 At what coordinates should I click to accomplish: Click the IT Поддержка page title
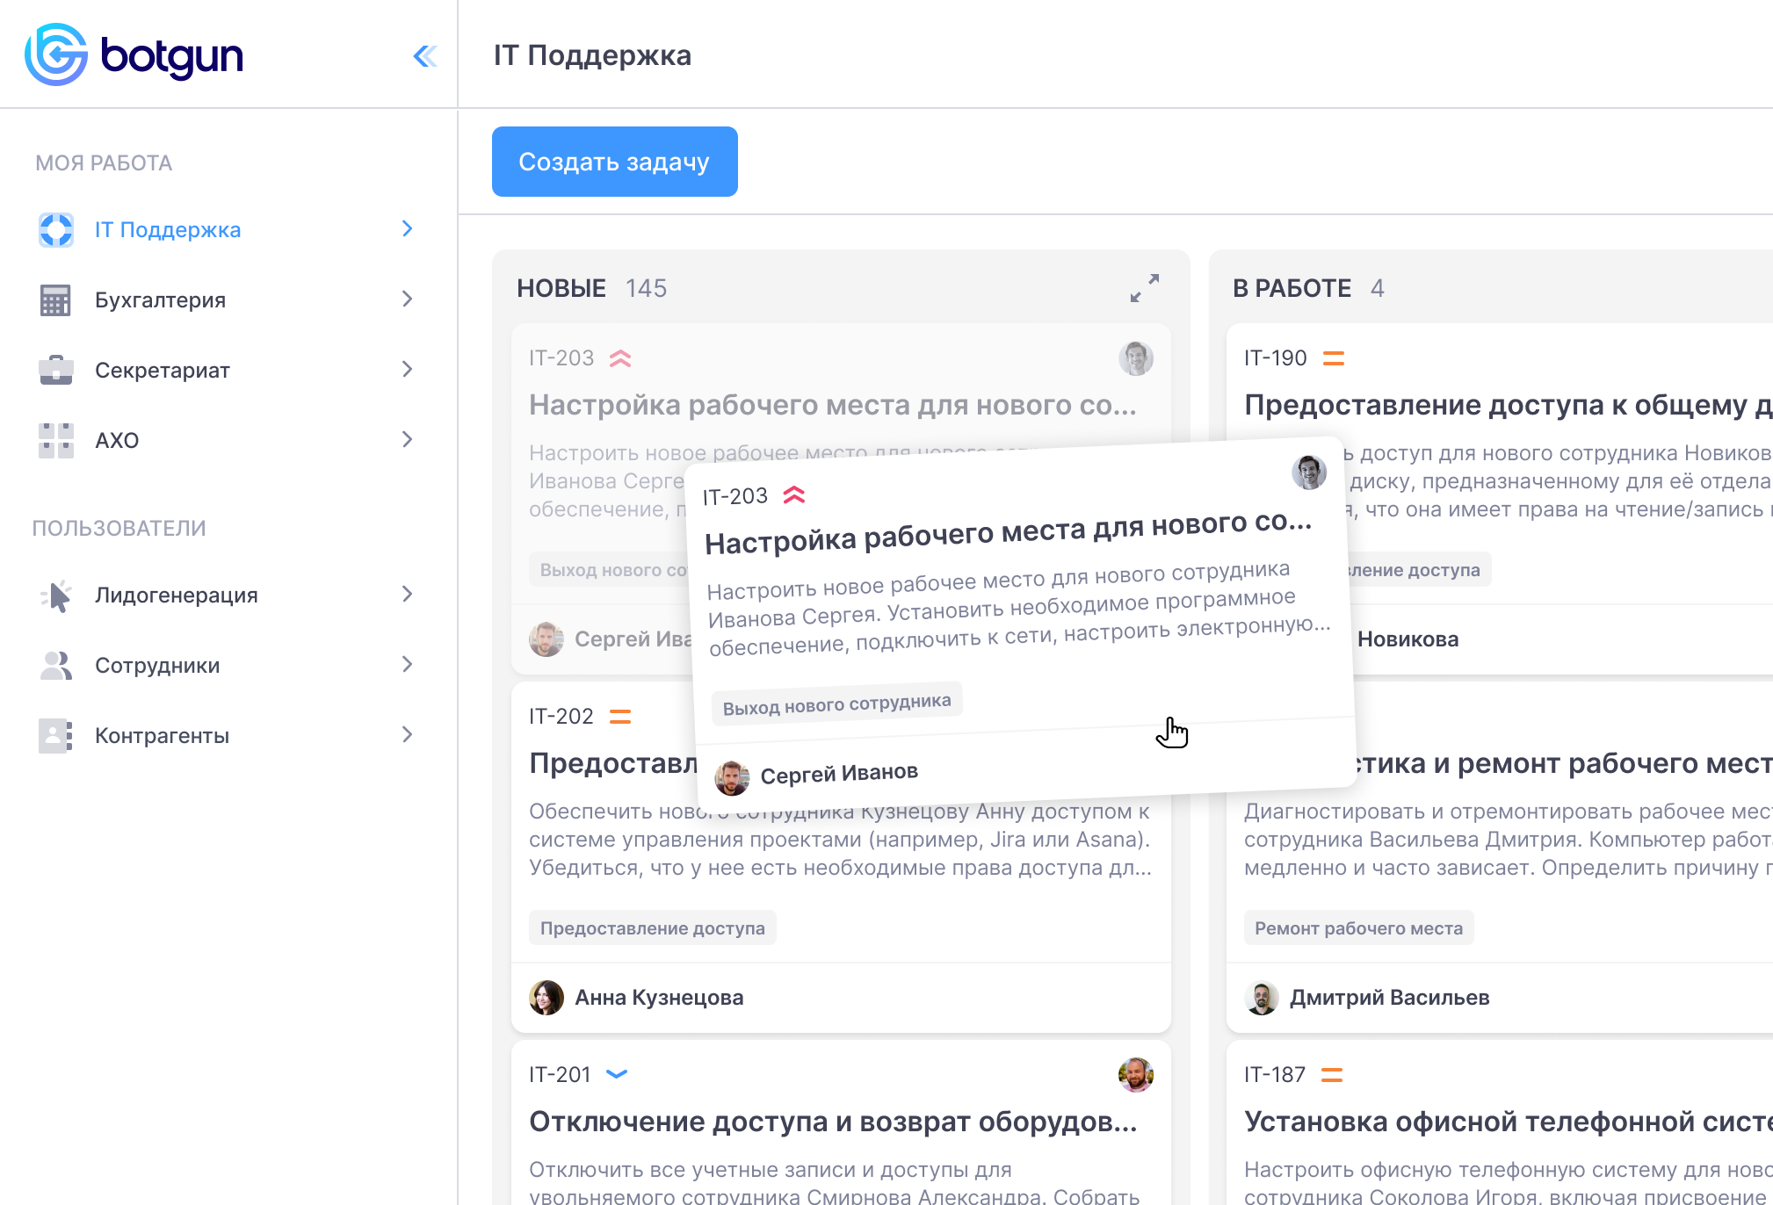(x=592, y=55)
